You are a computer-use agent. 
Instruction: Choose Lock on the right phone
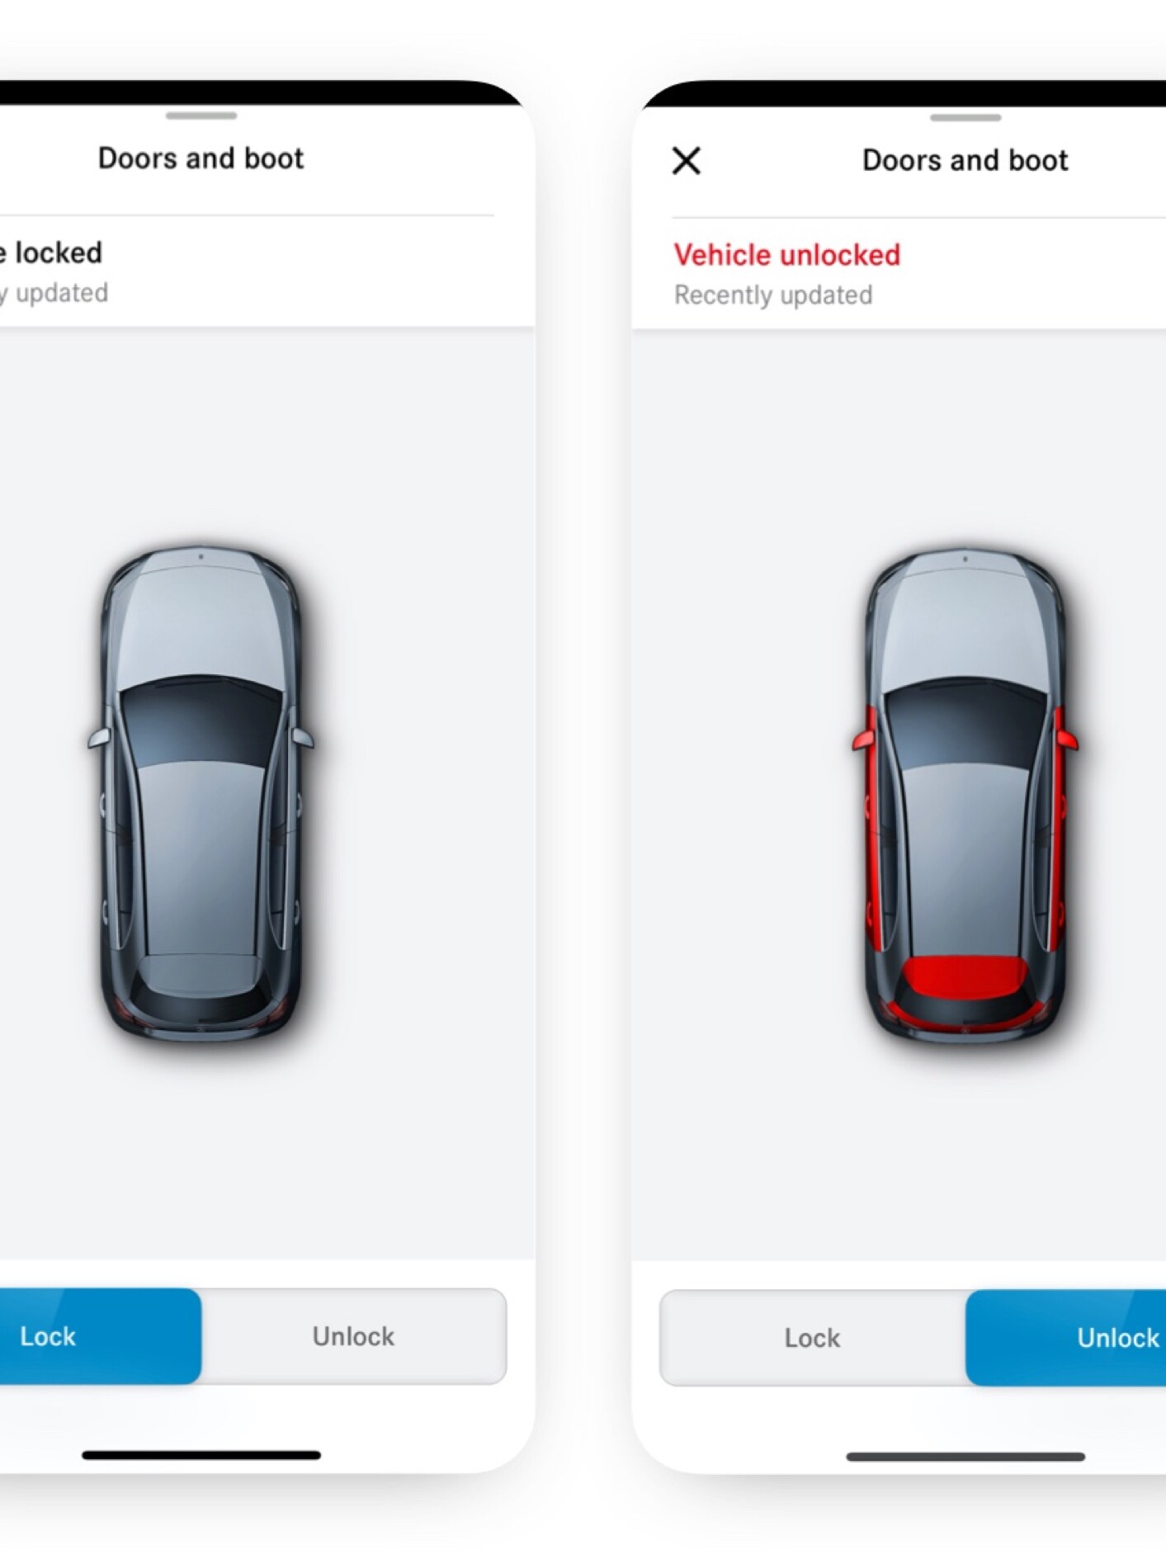tap(813, 1337)
